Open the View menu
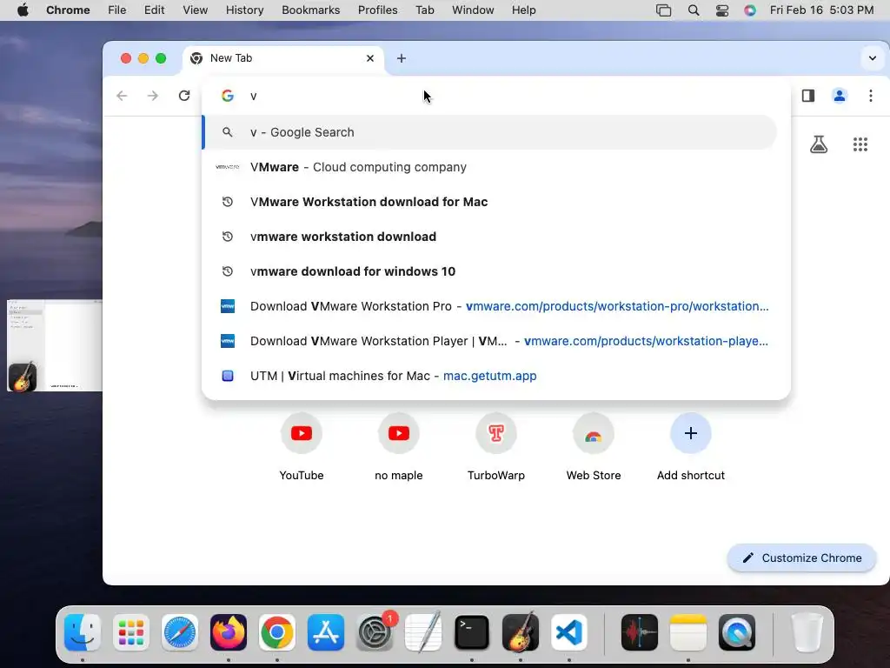 coord(196,10)
